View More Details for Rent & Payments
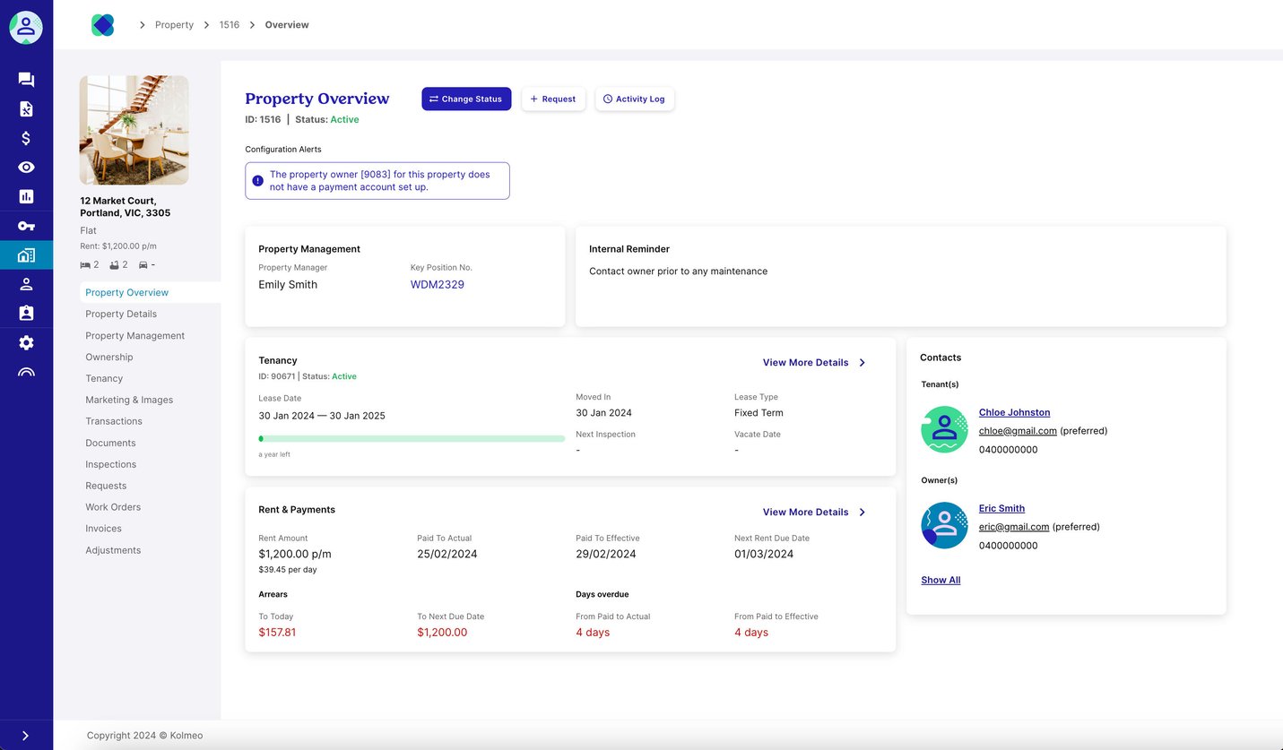The height and width of the screenshot is (750, 1283). [805, 513]
